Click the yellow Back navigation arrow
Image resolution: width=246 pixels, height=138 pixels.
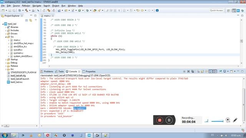click(142, 10)
